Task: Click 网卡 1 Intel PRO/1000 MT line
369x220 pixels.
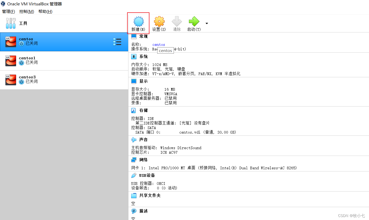Action: point(214,168)
